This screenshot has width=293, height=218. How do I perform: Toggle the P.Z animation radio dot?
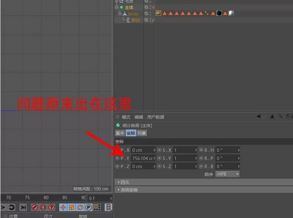click(x=117, y=166)
